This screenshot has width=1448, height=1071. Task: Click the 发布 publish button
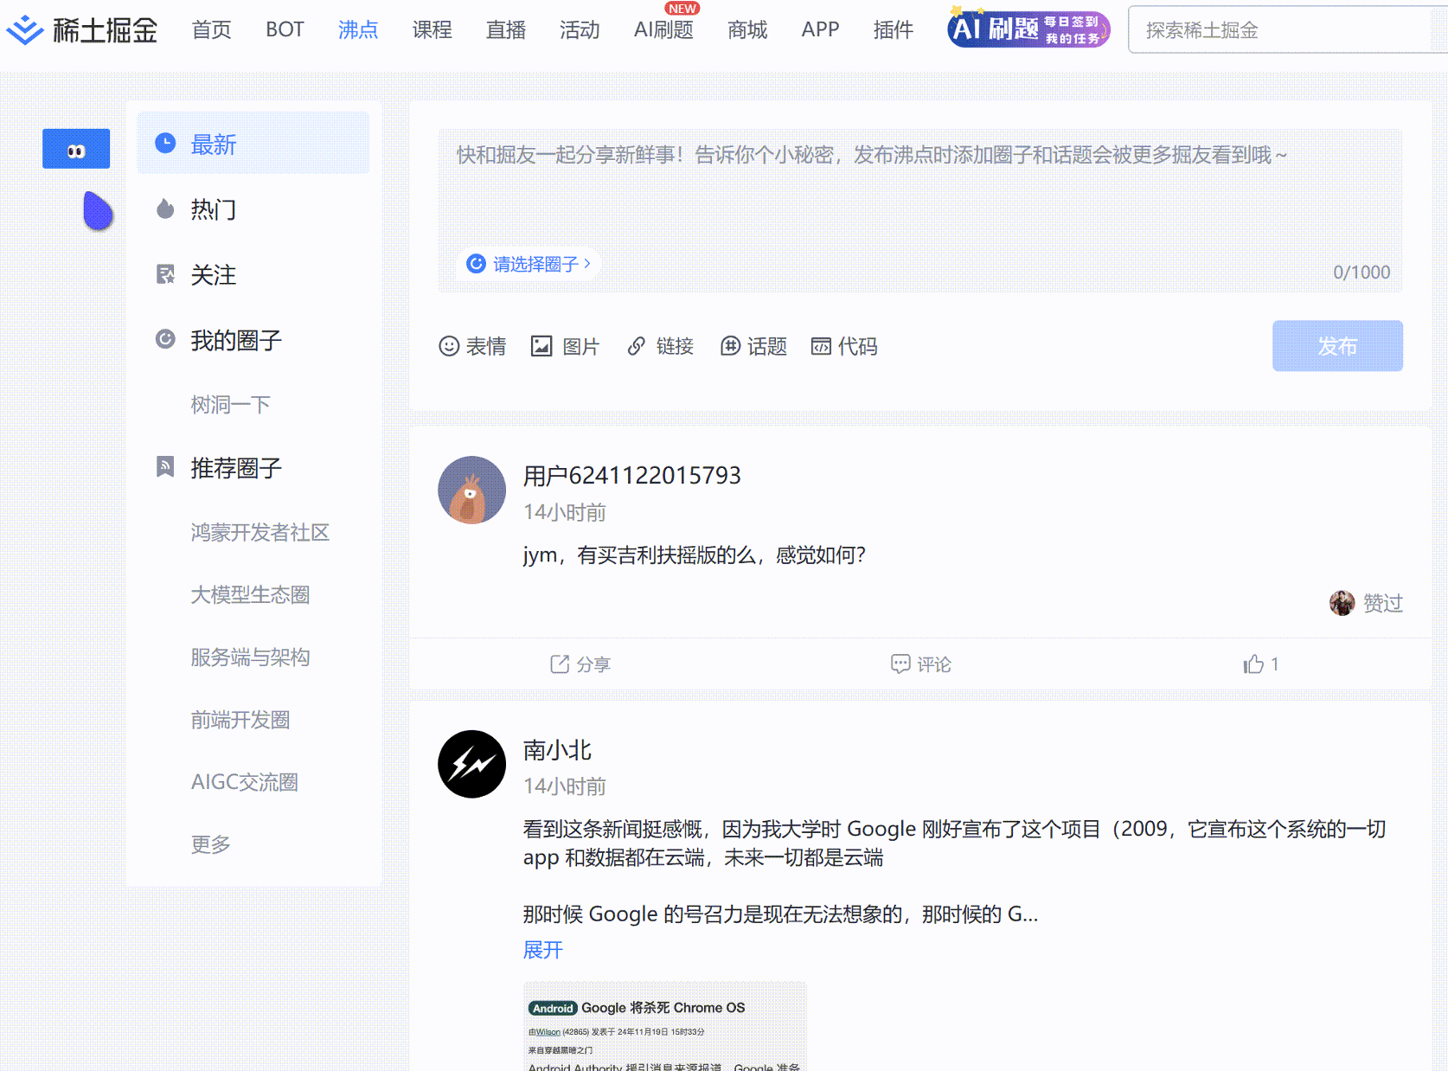(1337, 346)
